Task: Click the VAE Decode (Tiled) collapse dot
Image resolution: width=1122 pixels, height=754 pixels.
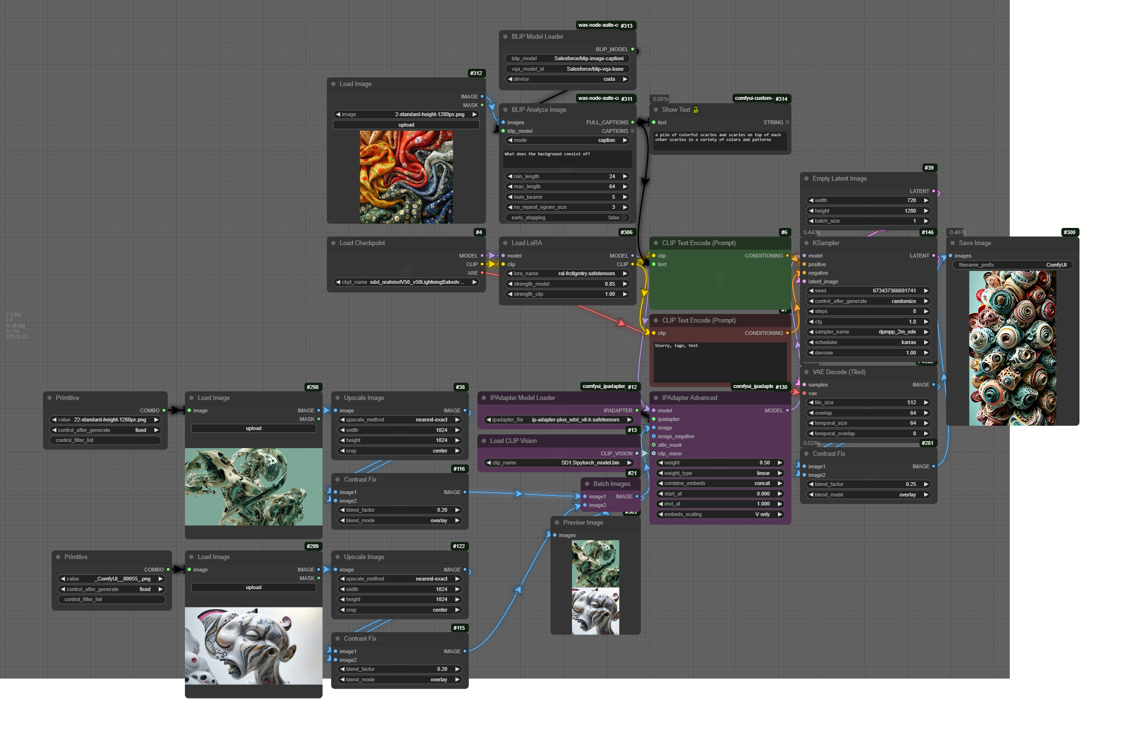Action: [807, 372]
